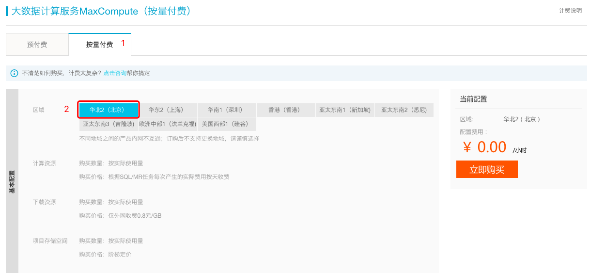The image size is (590, 274).
Task: Click the 区域 label in the 基本配置 section
Action: tap(38, 110)
